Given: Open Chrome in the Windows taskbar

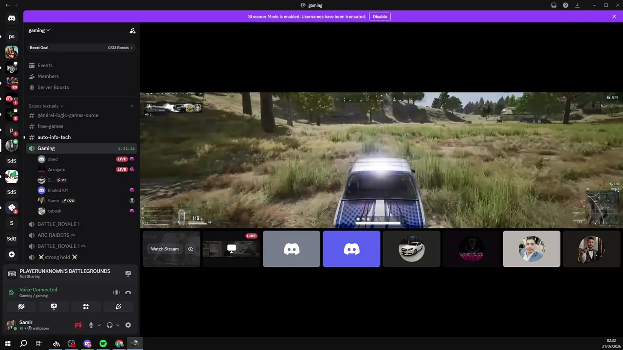Looking at the screenshot, I should (x=119, y=344).
